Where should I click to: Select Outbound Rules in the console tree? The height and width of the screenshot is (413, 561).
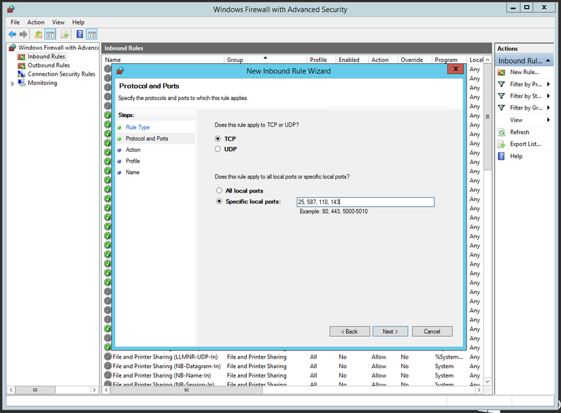click(x=49, y=65)
